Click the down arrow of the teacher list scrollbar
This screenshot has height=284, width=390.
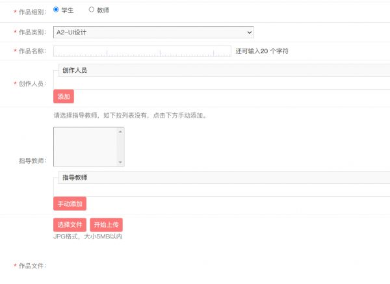coord(120,162)
